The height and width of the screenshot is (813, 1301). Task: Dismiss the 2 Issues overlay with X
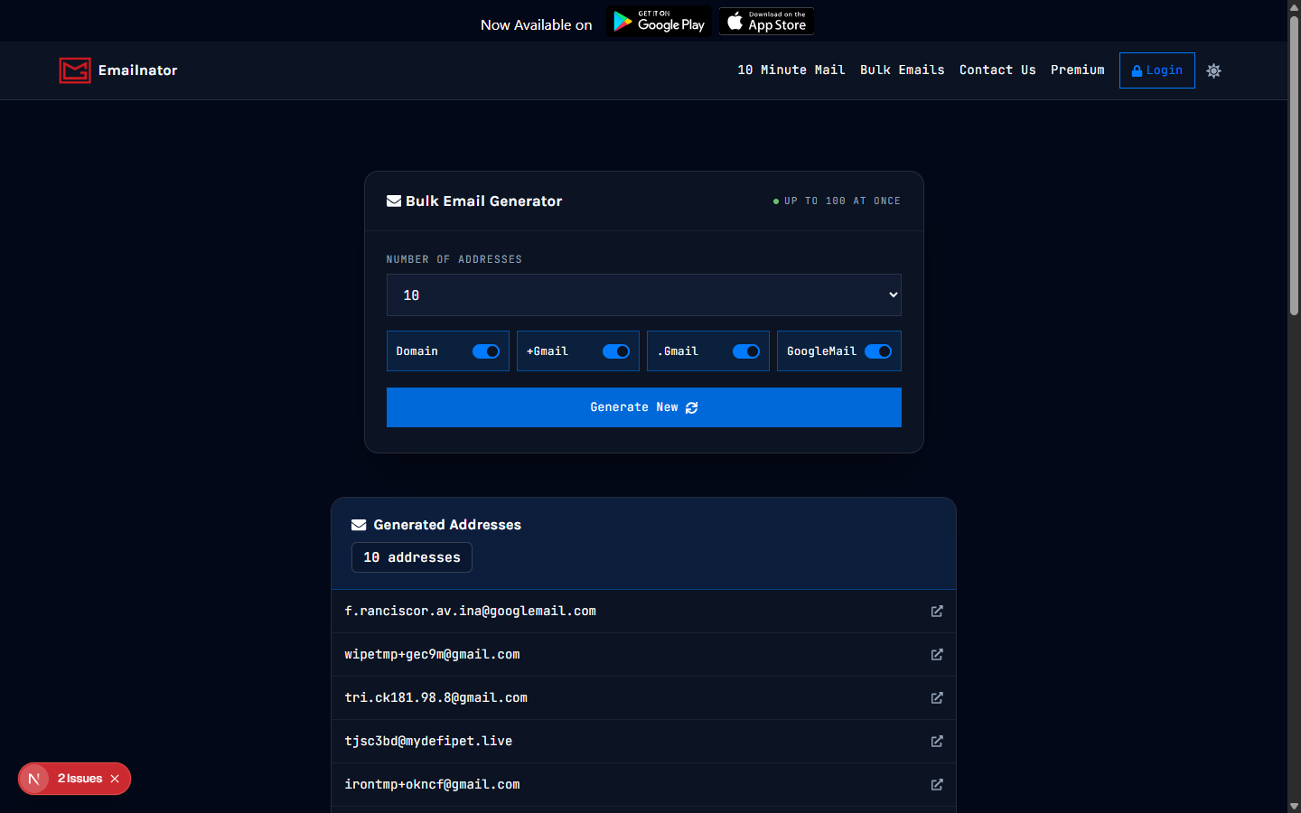coord(115,779)
